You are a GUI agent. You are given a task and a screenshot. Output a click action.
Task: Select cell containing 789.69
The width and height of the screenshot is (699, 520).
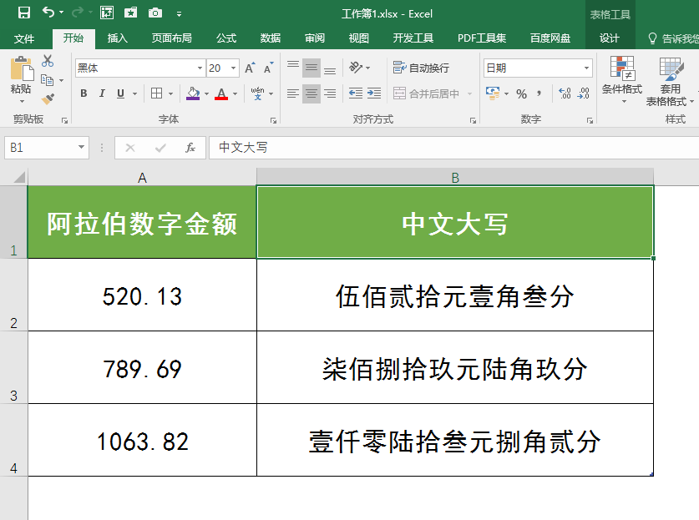click(x=142, y=367)
